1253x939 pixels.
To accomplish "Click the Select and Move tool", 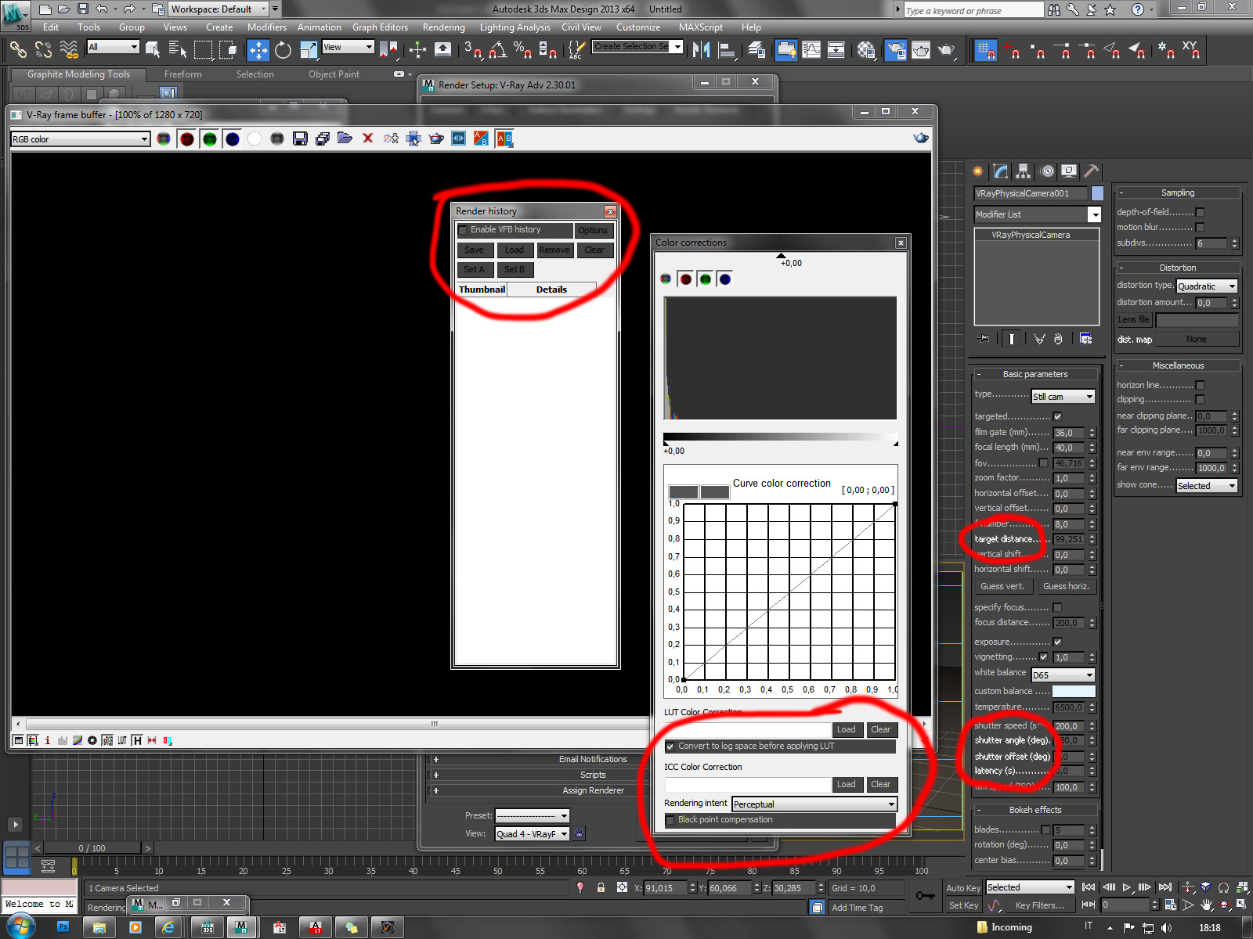I will 258,50.
